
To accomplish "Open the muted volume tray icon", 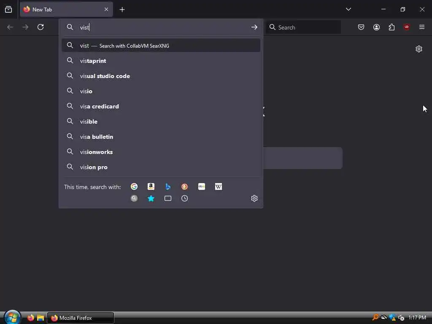I will click(401, 318).
